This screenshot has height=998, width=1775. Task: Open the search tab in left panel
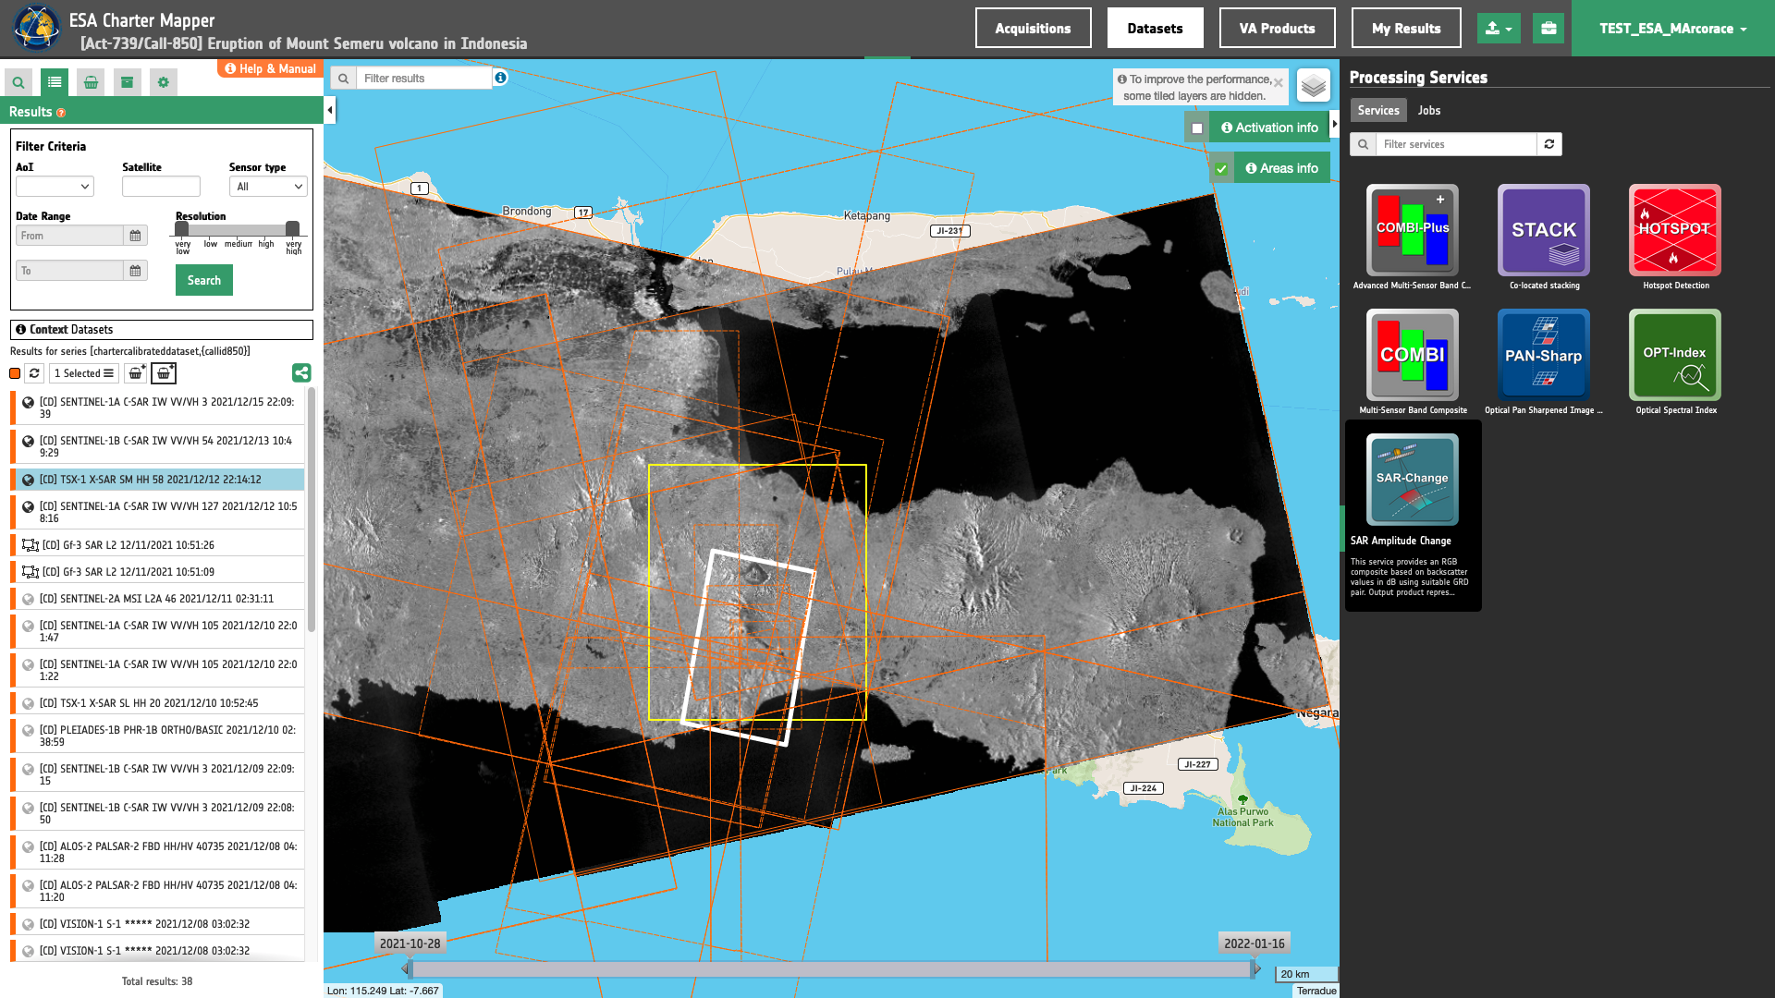pyautogui.click(x=18, y=82)
